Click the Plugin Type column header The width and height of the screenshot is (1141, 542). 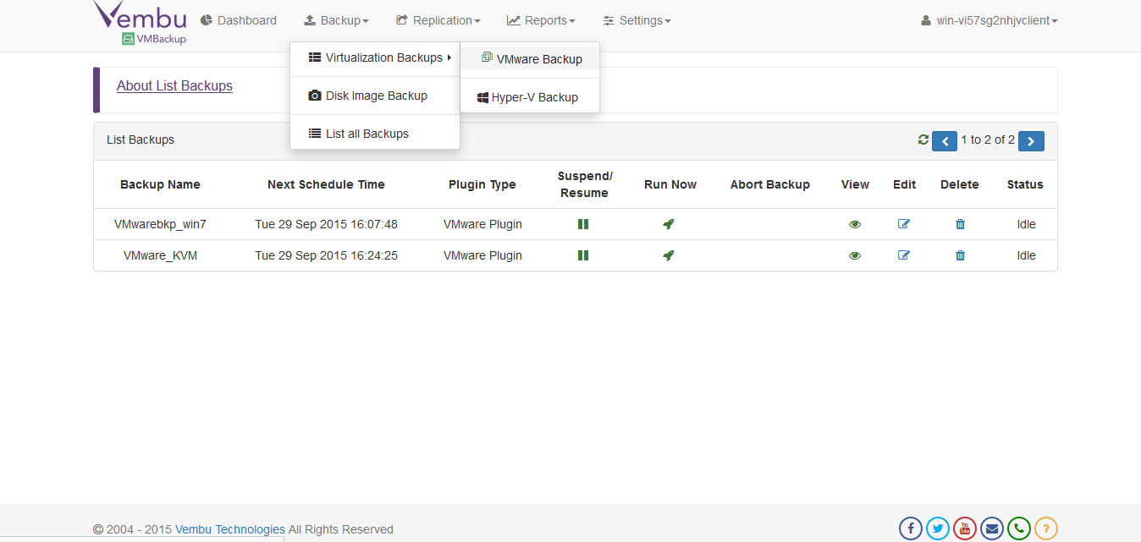pyautogui.click(x=482, y=184)
